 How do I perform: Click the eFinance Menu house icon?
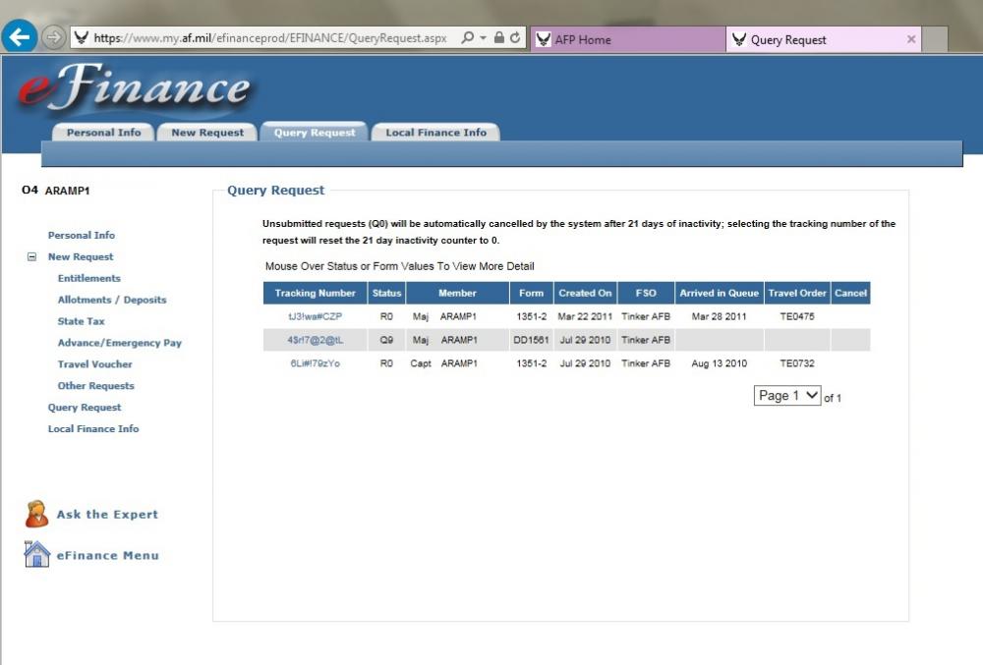click(x=36, y=555)
